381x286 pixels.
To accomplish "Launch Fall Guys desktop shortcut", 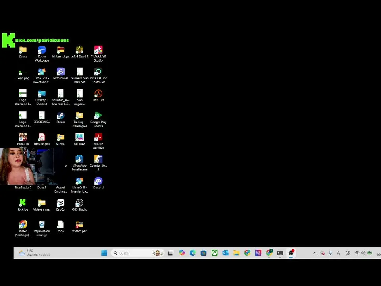I will click(79, 137).
